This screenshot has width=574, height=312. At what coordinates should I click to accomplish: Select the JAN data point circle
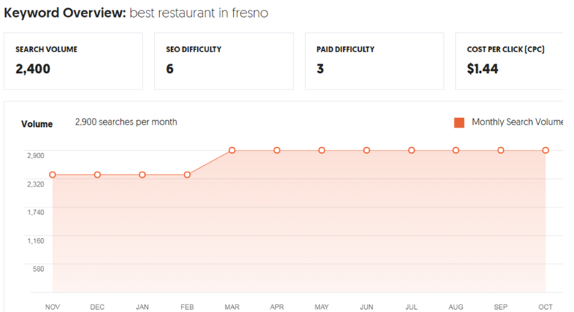click(143, 175)
